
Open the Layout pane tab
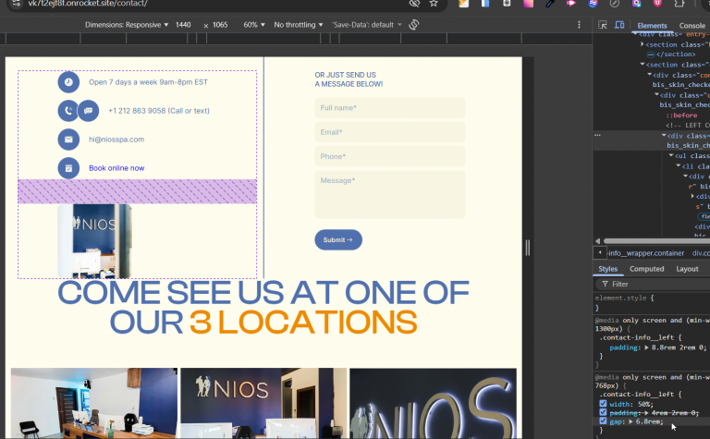(x=687, y=269)
